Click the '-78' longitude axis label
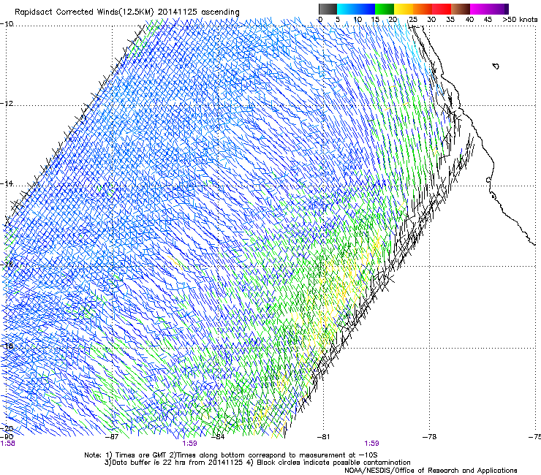 coord(430,437)
